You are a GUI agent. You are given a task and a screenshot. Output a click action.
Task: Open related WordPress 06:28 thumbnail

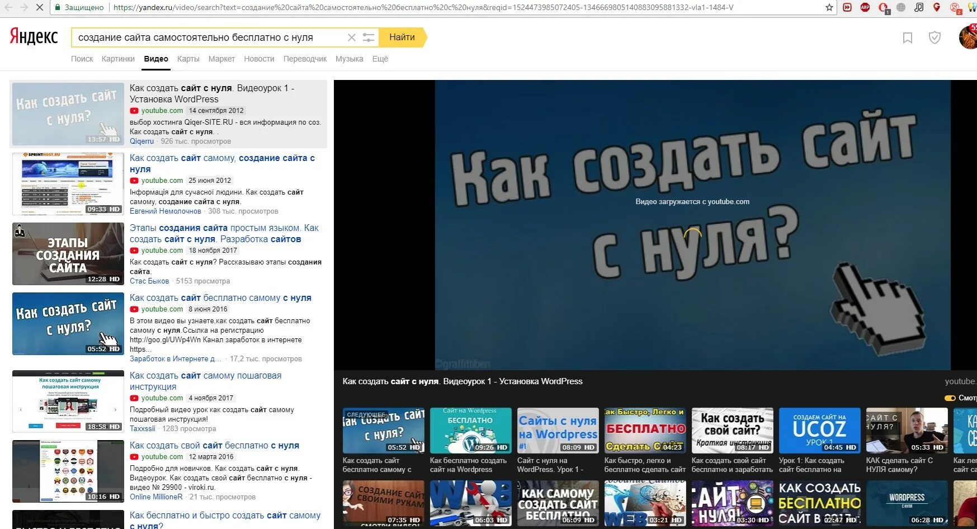[x=907, y=503]
